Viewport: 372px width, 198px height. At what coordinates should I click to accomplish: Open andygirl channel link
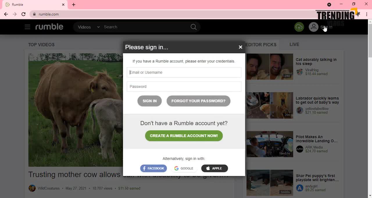(x=311, y=186)
